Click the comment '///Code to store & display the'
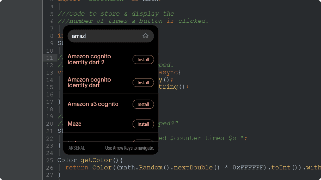The height and width of the screenshot is (180, 321). (x=116, y=14)
